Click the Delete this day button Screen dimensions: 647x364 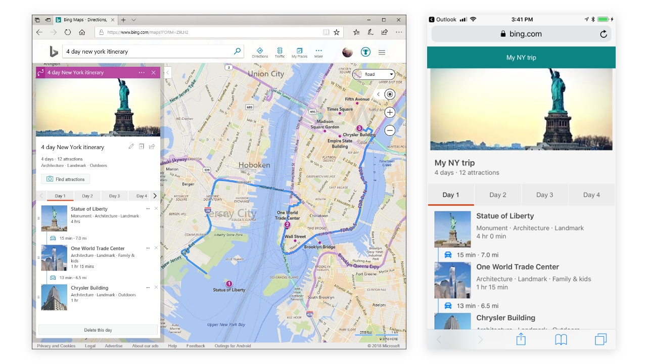click(98, 330)
